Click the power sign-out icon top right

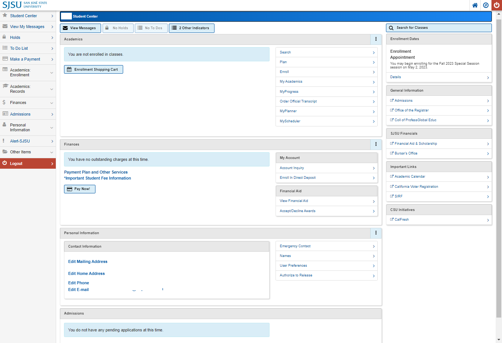496,5
